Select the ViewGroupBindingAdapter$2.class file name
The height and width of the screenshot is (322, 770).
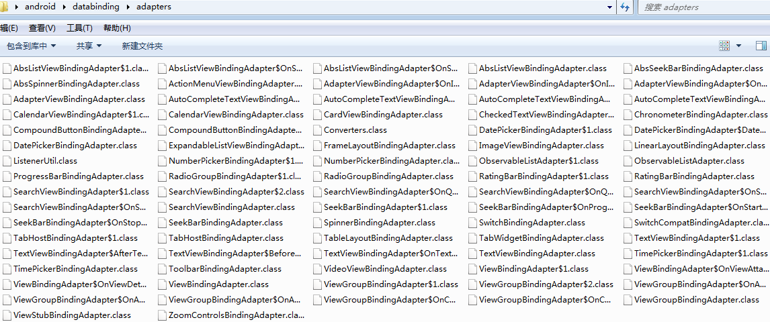pyautogui.click(x=546, y=284)
